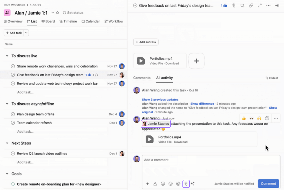Check off 'Review Q2 launch video outlines'
284x190 pixels.
[x=13, y=154]
